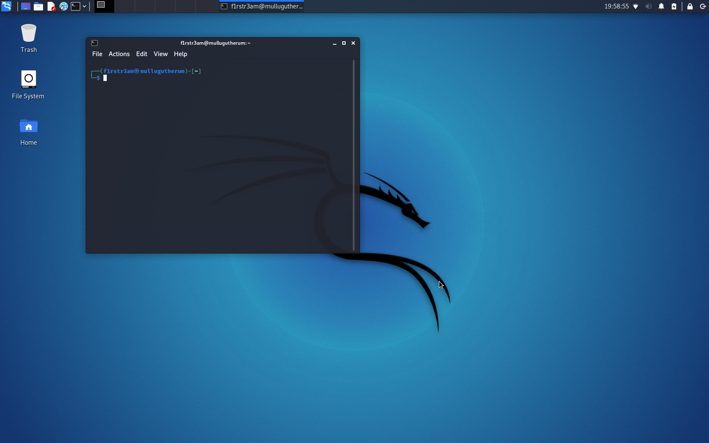Toggle the muted volume icon
This screenshot has width=709, height=443.
(x=649, y=6)
